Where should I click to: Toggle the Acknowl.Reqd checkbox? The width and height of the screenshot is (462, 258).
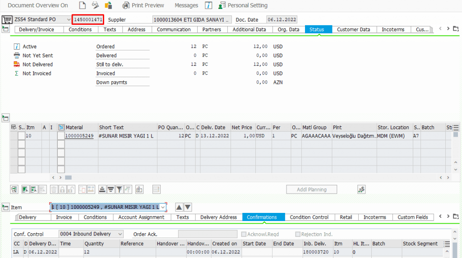tap(244, 234)
